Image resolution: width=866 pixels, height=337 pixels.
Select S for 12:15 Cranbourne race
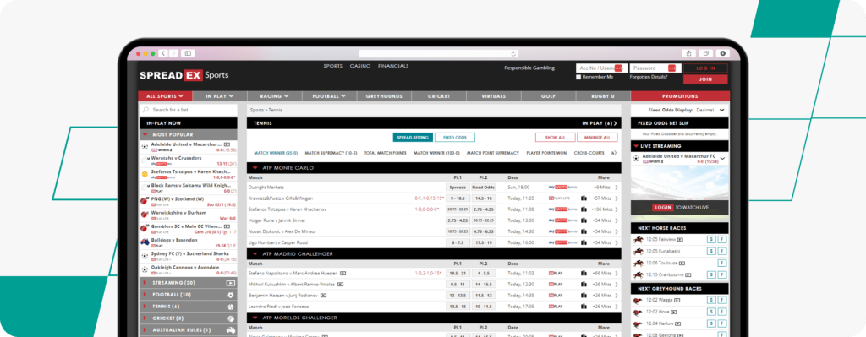tap(711, 274)
